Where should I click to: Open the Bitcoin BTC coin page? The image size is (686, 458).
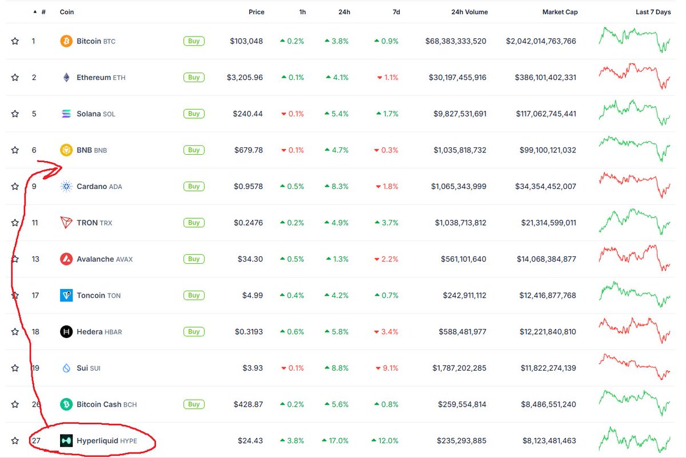[96, 41]
